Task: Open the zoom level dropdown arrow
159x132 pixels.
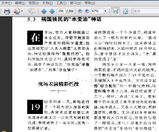Action: pyautogui.click(x=105, y=11)
